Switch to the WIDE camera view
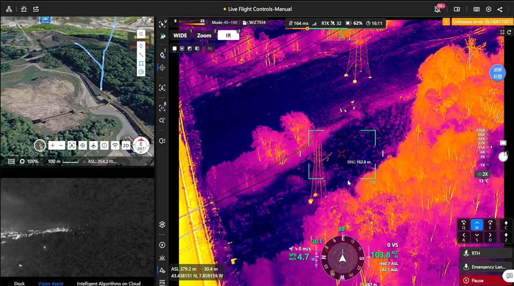Screen dimensions: 514x286 tap(180, 35)
